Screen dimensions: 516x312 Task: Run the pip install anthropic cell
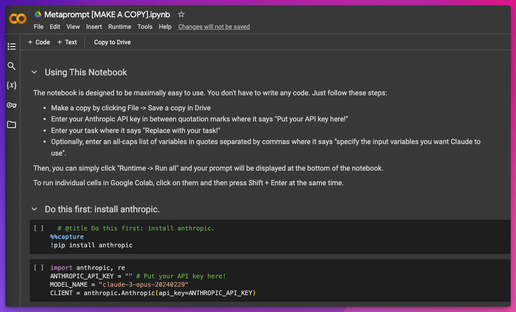[x=39, y=228]
